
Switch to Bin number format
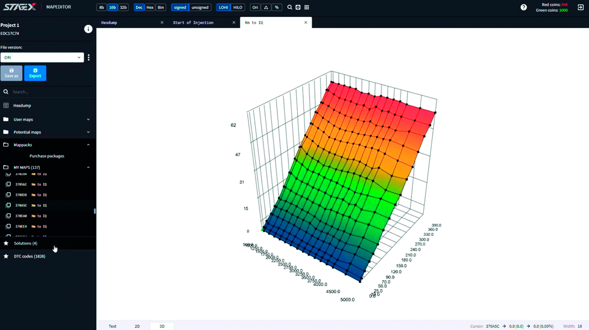161,7
